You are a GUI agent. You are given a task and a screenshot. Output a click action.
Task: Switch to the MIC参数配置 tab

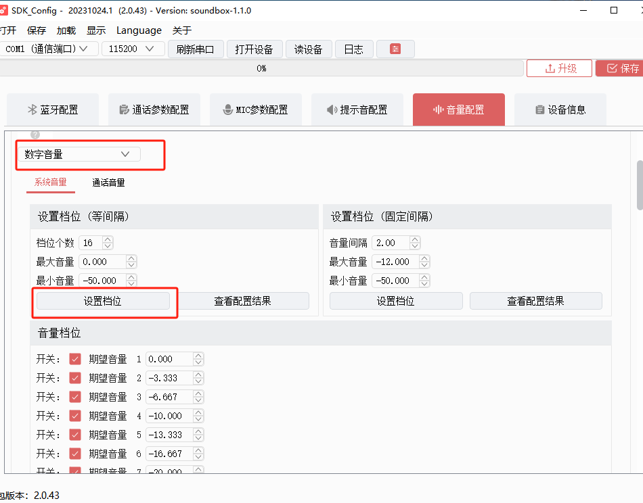255,110
